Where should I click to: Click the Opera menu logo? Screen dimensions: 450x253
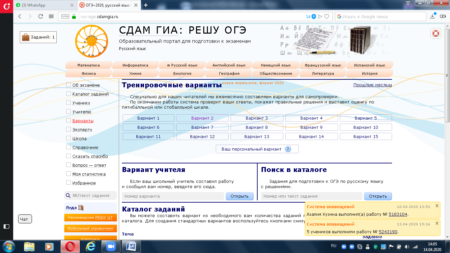coord(6,6)
